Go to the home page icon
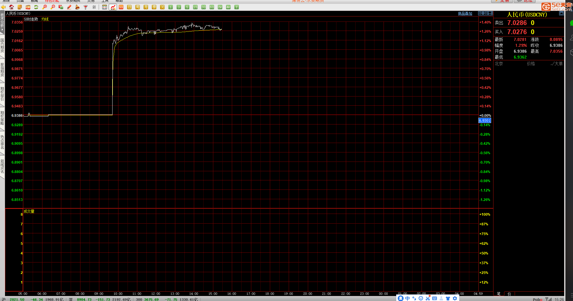The image size is (573, 301). coord(11,7)
